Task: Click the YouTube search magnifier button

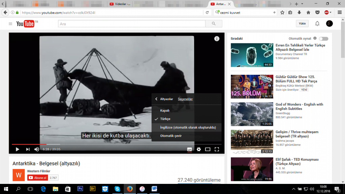Action: 214,24
